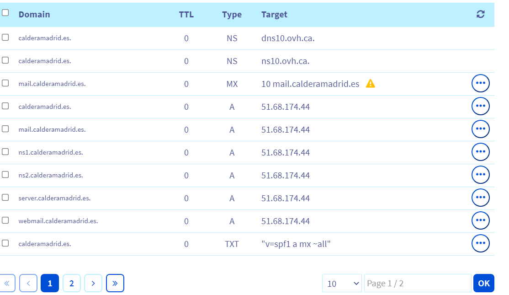This screenshot has height=295, width=509.
Task: Open actions menu for ns1.calderamadrid.es record
Action: [480, 152]
